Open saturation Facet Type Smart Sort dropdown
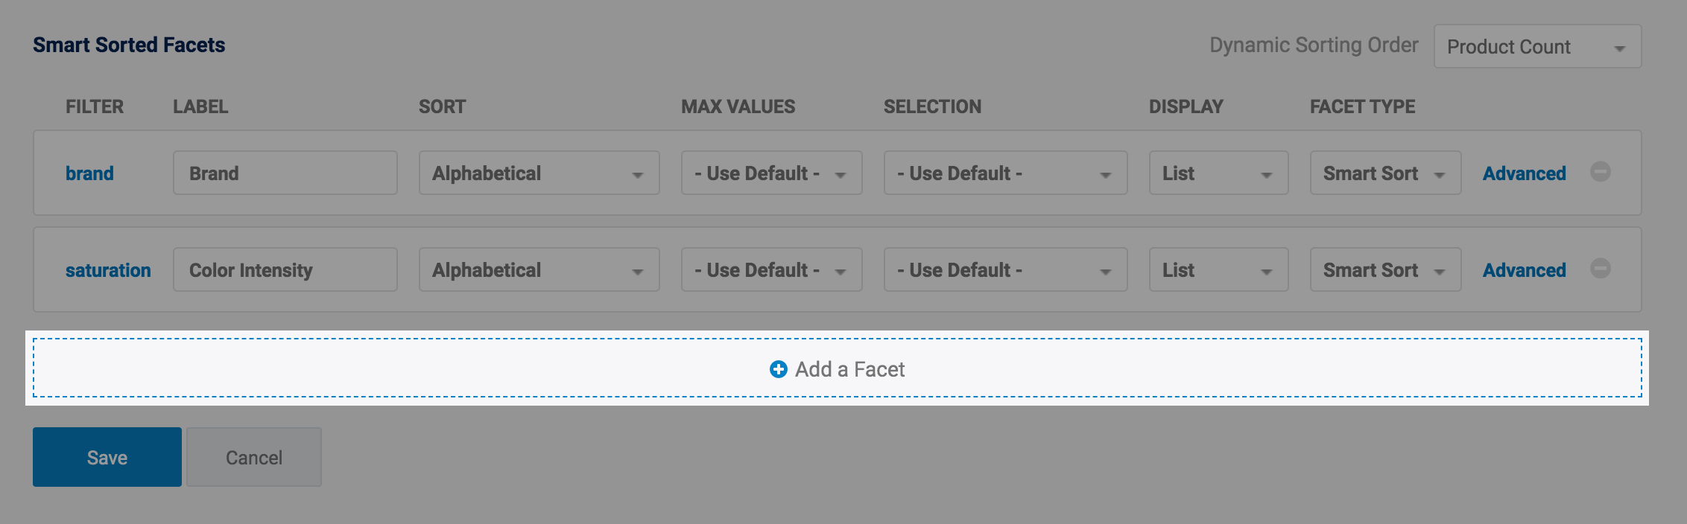 (1384, 270)
